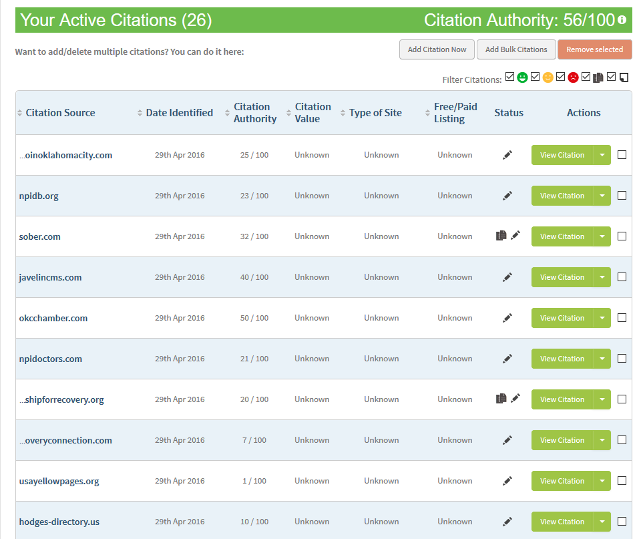Tick checkbox for shipforrecovery.org row

pos(622,399)
